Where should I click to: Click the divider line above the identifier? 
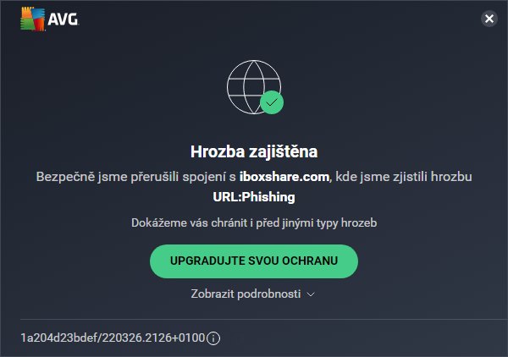(264, 320)
